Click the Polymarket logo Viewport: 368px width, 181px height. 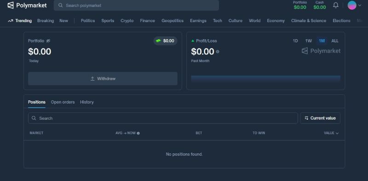tap(27, 5)
